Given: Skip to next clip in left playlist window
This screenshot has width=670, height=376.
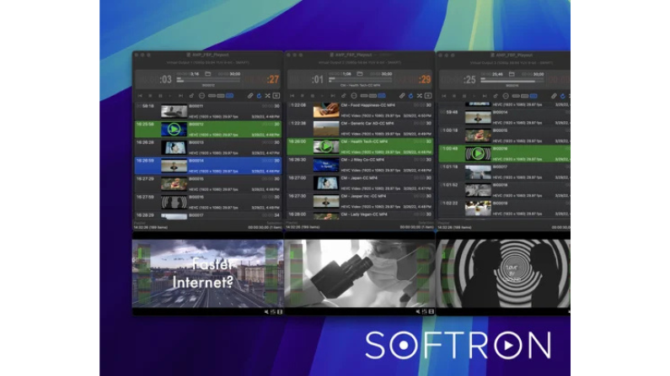Looking at the screenshot, I should [180, 96].
